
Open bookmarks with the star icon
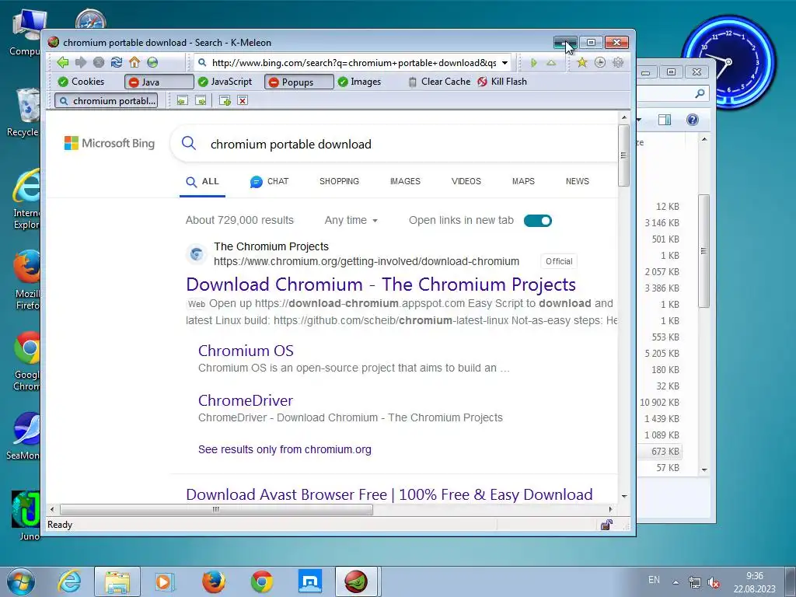pos(581,62)
